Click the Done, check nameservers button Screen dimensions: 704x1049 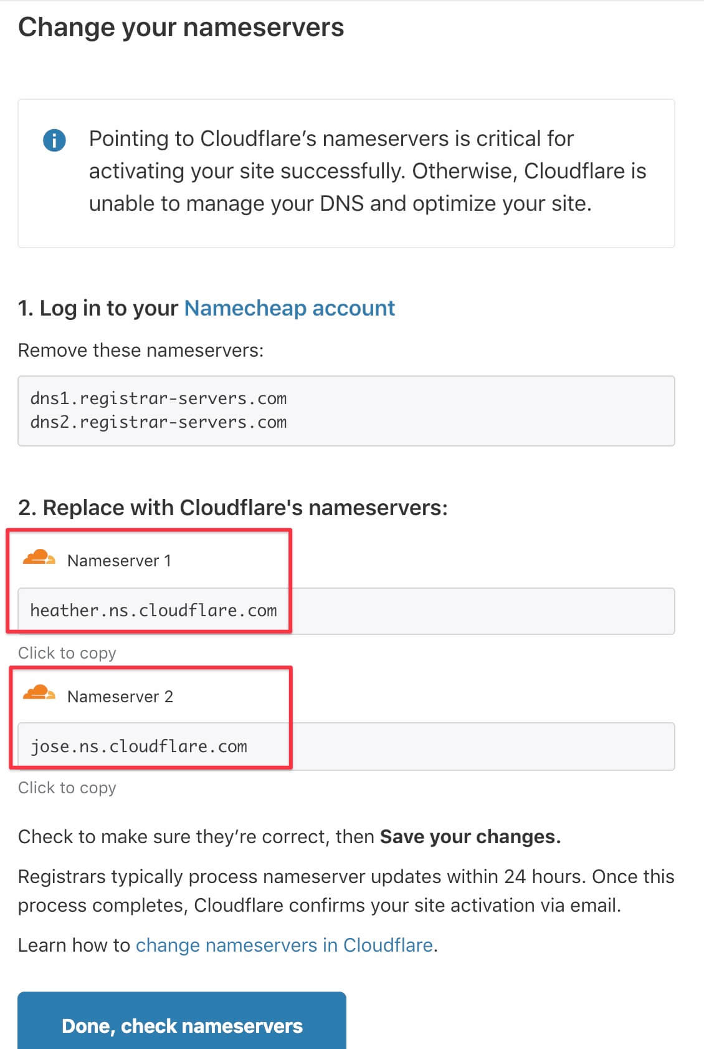pos(182,1021)
